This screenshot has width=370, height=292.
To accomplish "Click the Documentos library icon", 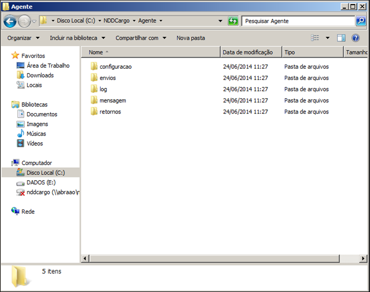I will point(21,114).
